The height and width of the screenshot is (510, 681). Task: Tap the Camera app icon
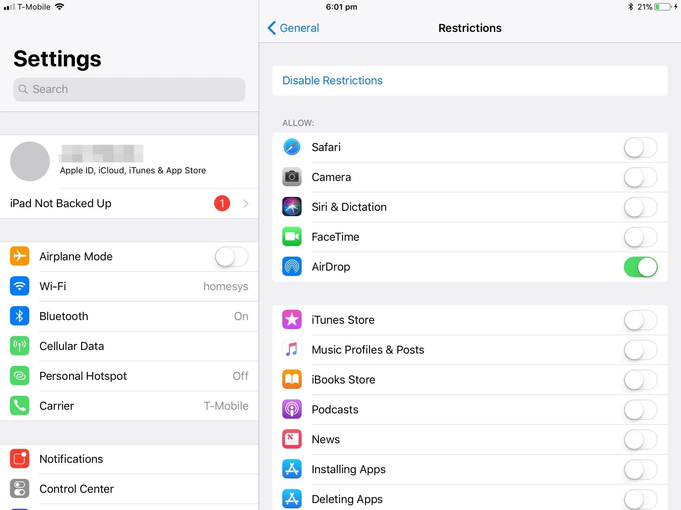click(x=292, y=177)
